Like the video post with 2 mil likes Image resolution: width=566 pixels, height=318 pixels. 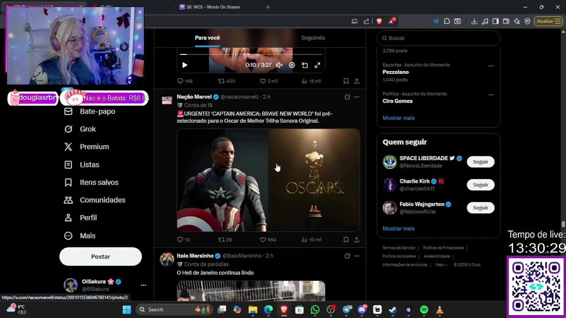[268, 81]
